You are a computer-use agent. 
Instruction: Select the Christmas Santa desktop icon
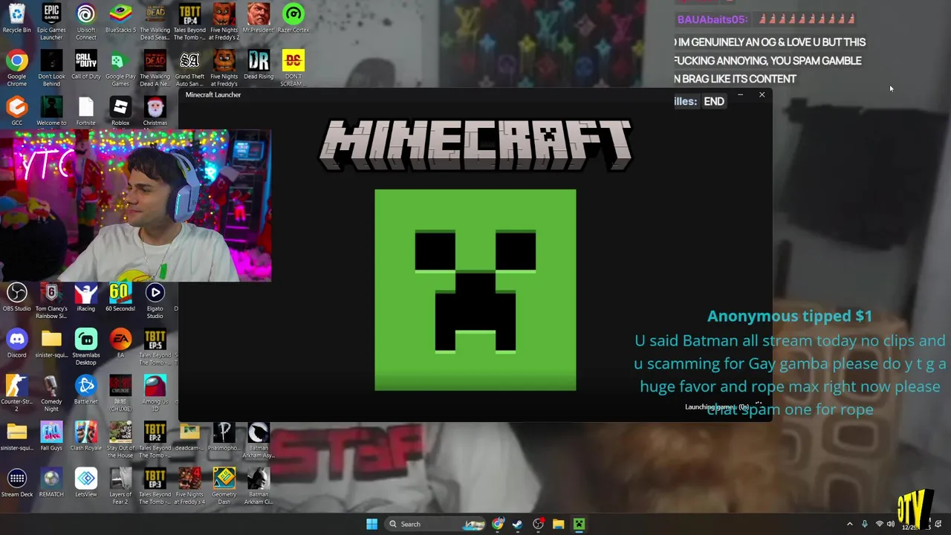coord(155,111)
